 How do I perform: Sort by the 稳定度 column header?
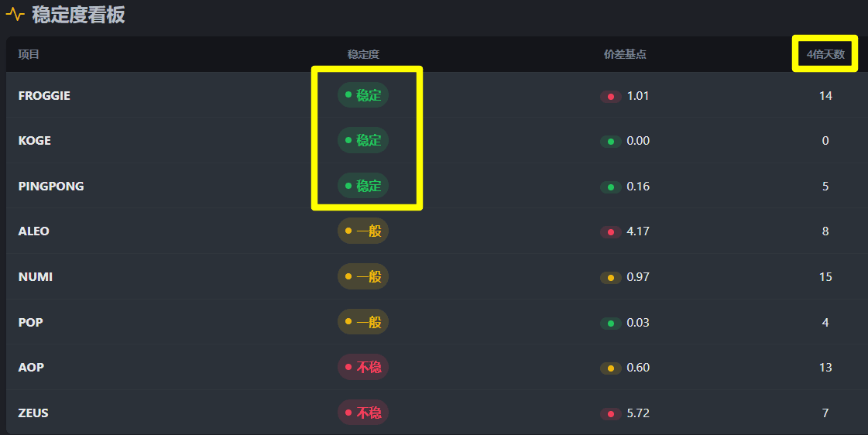pos(363,54)
